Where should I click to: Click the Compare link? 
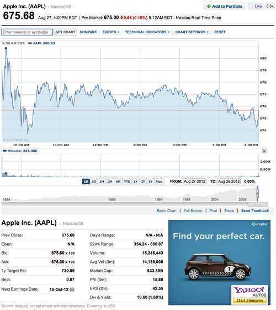click(x=88, y=32)
